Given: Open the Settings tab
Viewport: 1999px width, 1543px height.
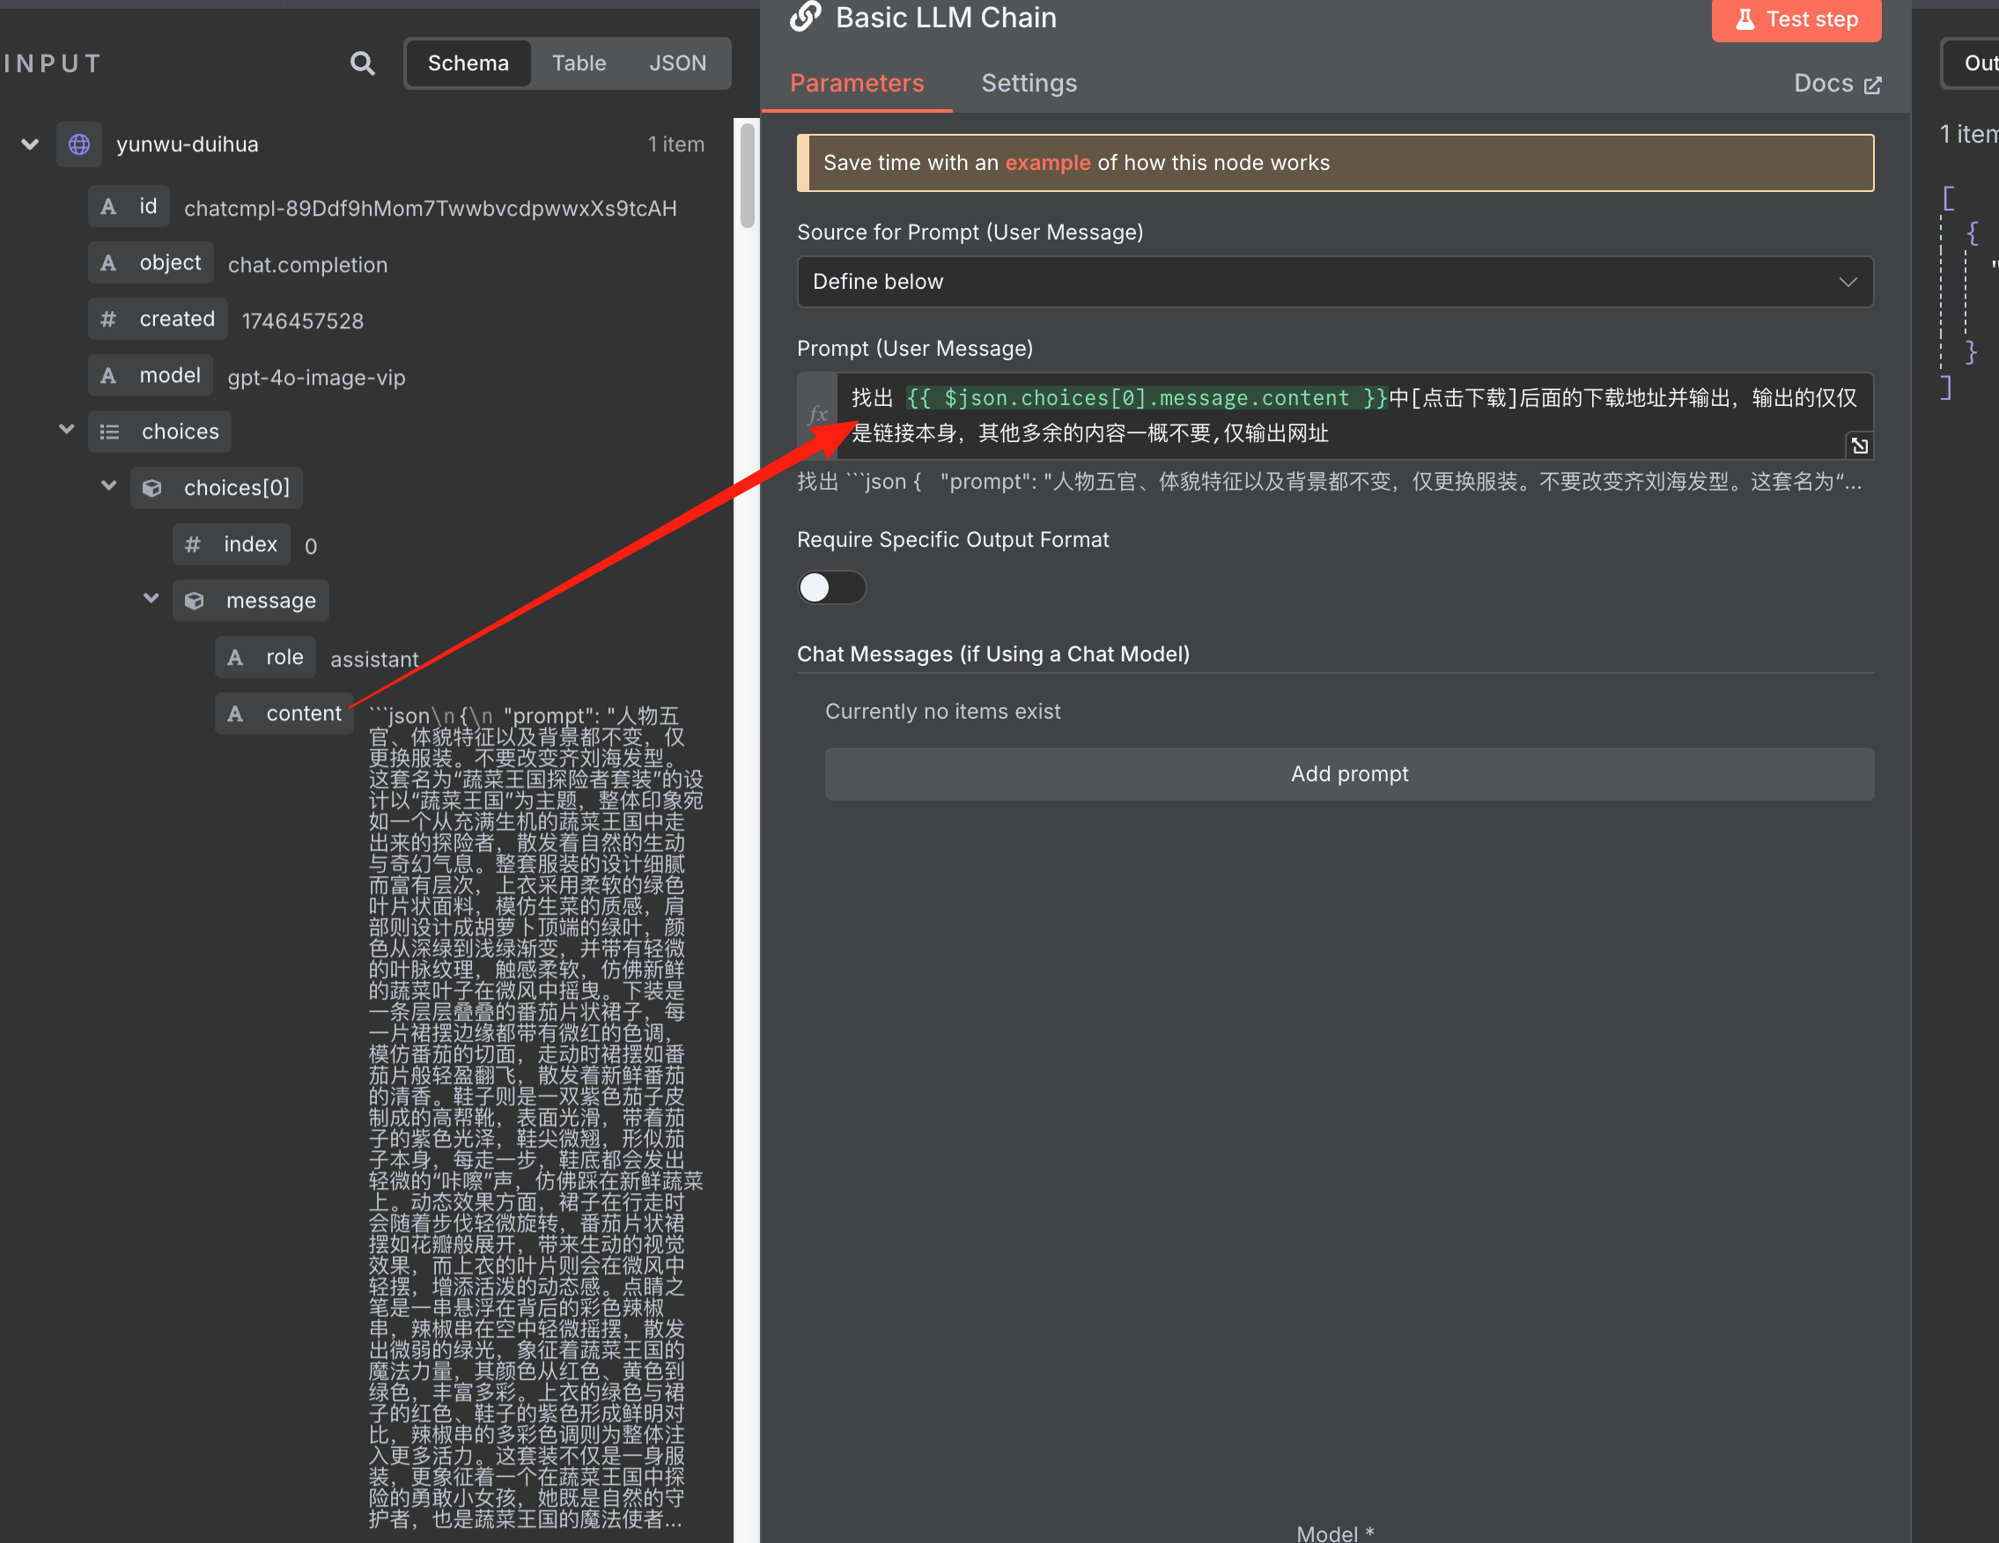Looking at the screenshot, I should pyautogui.click(x=1029, y=84).
